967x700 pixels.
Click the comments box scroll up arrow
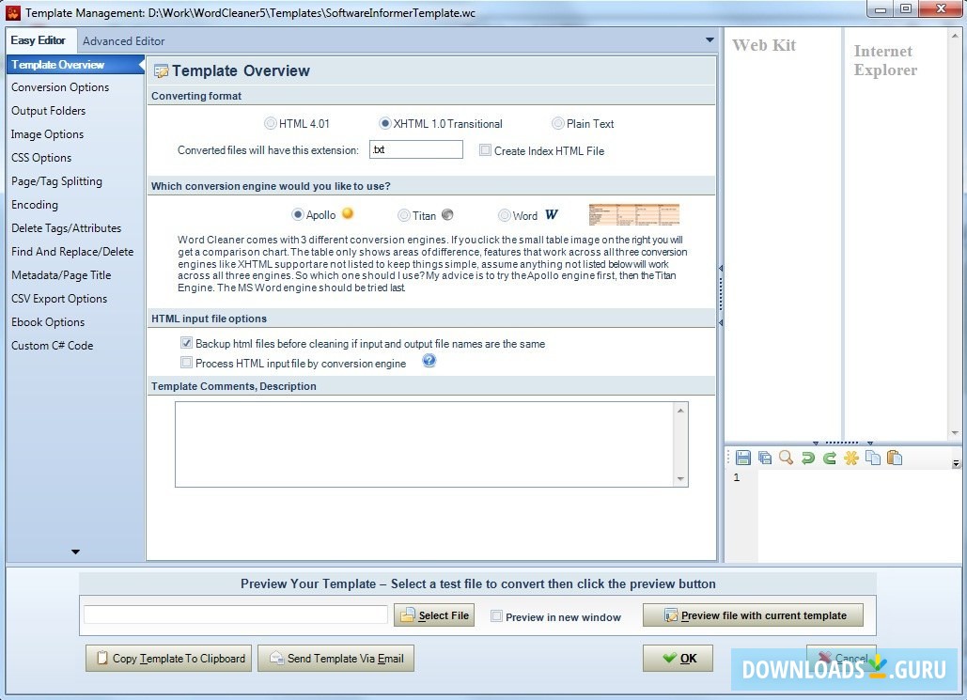click(x=680, y=410)
